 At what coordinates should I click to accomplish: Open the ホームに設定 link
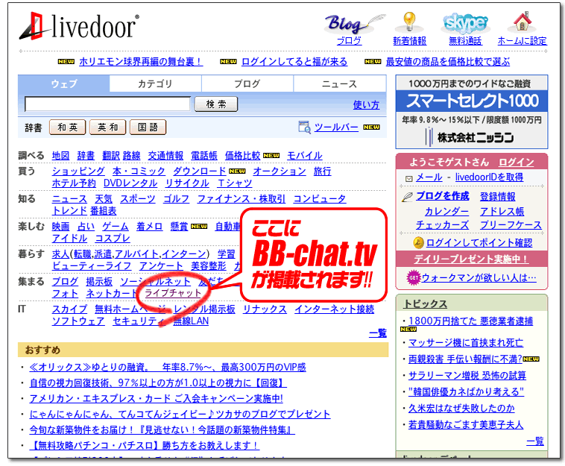click(522, 41)
